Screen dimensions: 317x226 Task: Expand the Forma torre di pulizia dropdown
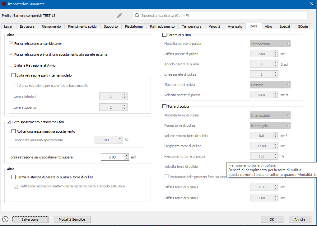coord(270,126)
